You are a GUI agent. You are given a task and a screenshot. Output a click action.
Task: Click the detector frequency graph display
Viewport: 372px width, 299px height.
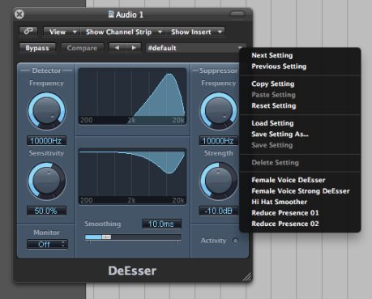coord(132,96)
